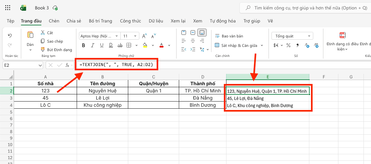
Task: Open the Trợ giúp tab
Action: pos(252,21)
